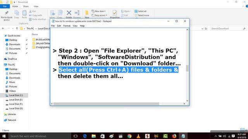Image resolution: width=248 pixels, height=139 pixels.
Task: Open Firefox from taskbar
Action: (x=174, y=136)
